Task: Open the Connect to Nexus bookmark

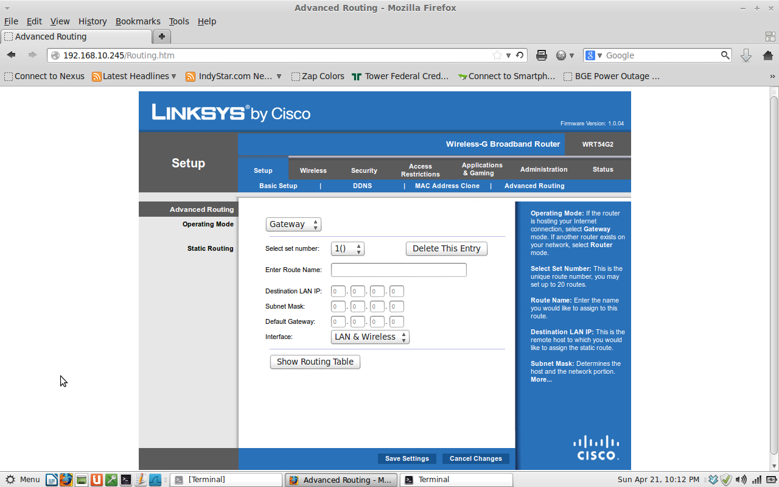Action: coord(44,77)
